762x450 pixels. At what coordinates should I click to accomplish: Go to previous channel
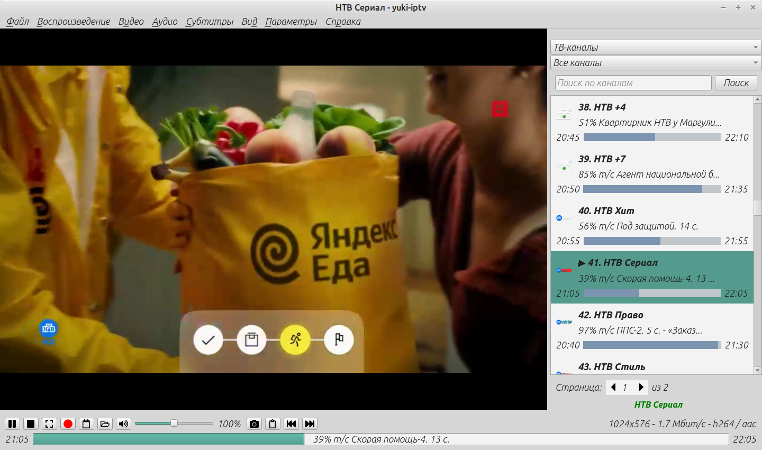(291, 424)
